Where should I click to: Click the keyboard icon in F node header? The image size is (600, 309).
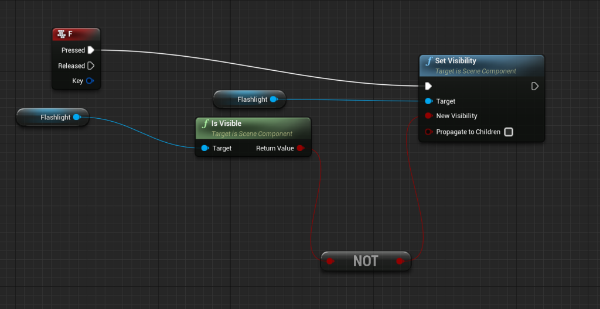pyautogui.click(x=61, y=35)
